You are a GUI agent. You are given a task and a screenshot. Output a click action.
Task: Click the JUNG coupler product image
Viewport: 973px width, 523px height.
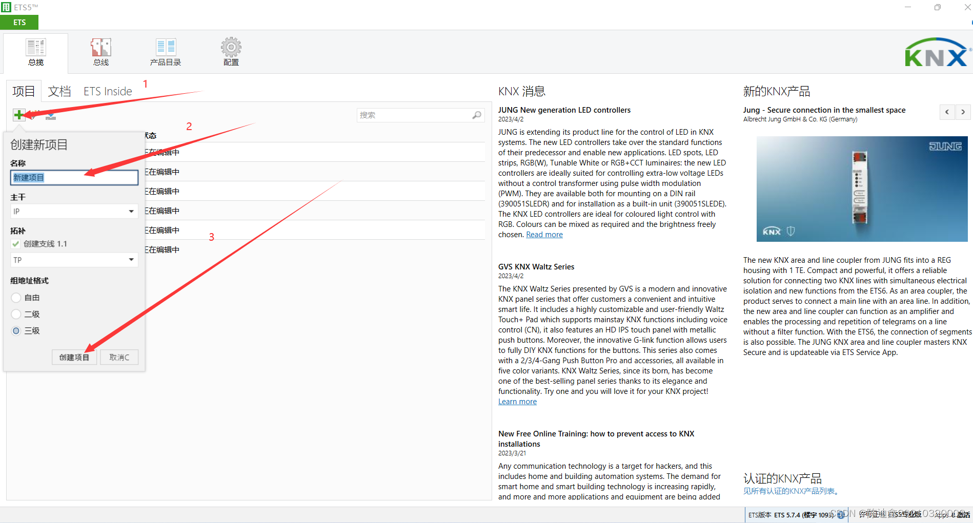pos(862,189)
